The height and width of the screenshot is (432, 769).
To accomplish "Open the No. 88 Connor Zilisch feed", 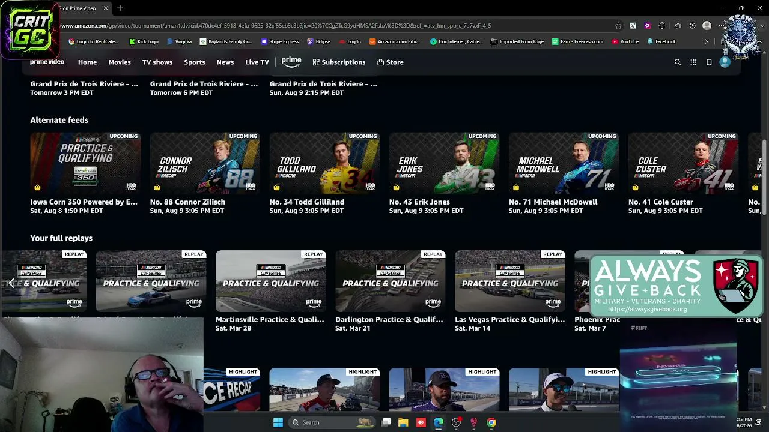I will point(205,163).
